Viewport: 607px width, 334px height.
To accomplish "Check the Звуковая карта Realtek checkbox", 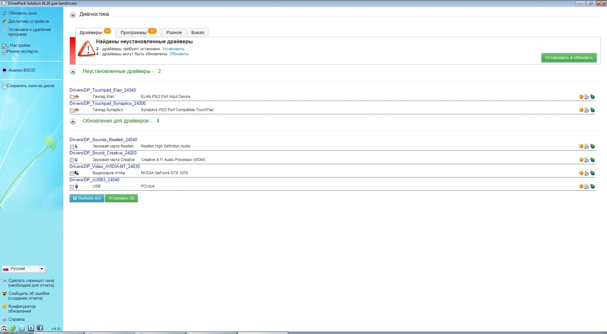I will point(72,147).
